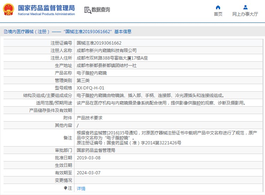Click breadcrumb 境内医疗器械（注册）
Image resolution: width=265 pixels, height=195 pixels.
pyautogui.click(x=29, y=32)
